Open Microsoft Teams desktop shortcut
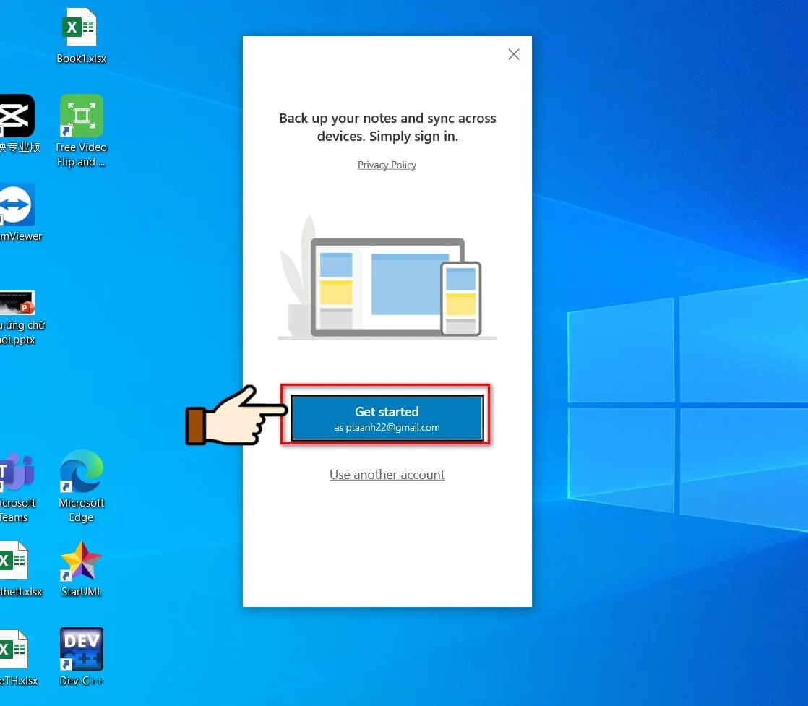The image size is (808, 706). [16, 472]
